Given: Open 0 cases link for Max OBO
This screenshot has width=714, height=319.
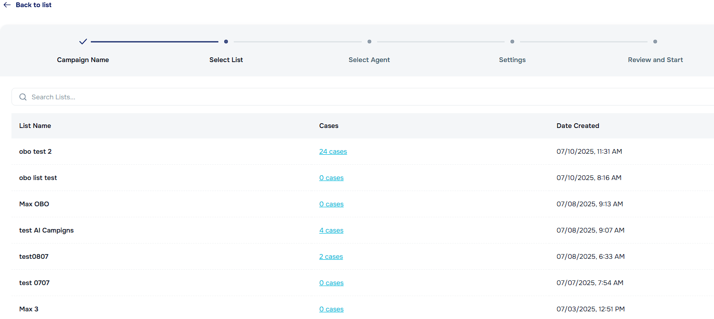Looking at the screenshot, I should point(331,204).
